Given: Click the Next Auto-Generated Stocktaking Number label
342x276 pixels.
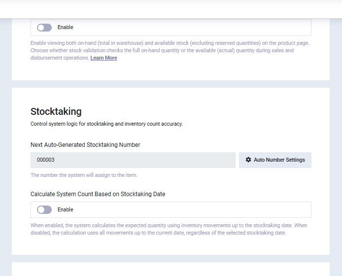Looking at the screenshot, I should pos(85,145).
